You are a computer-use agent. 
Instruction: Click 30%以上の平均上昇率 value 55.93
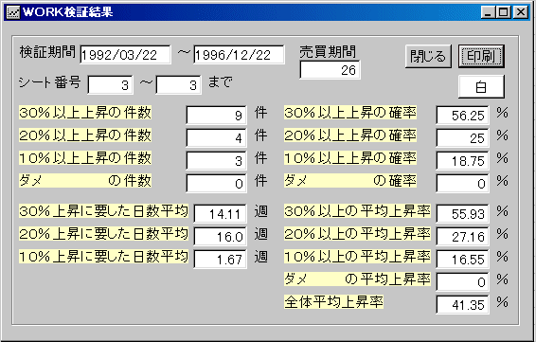462,214
